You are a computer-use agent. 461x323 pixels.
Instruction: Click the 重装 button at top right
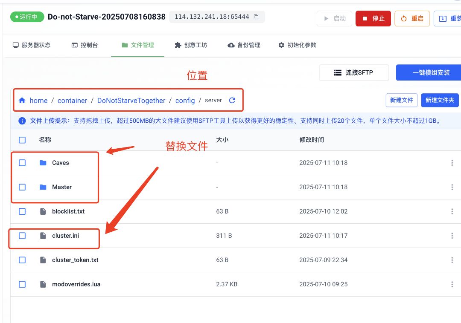[447, 18]
